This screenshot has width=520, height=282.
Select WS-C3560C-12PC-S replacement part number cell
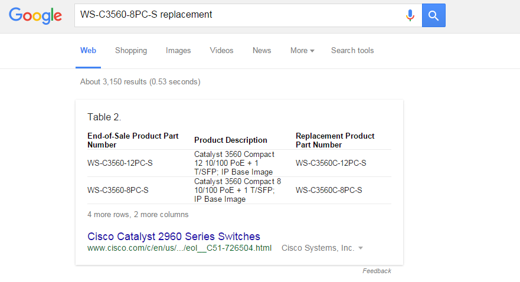331,163
